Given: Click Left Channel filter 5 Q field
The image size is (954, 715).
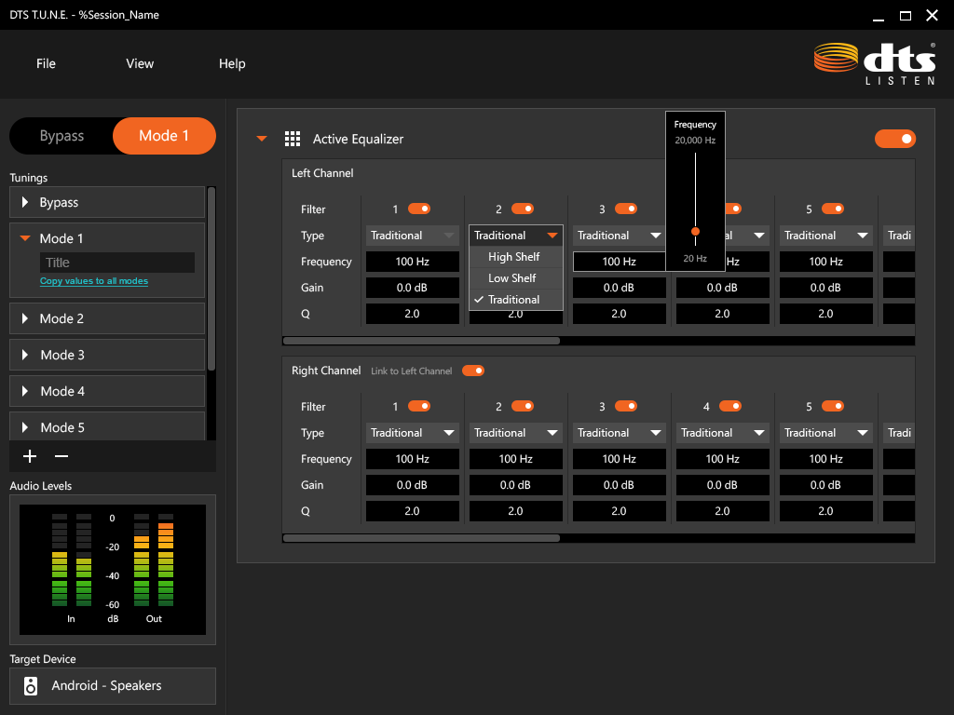Looking at the screenshot, I should click(826, 314).
